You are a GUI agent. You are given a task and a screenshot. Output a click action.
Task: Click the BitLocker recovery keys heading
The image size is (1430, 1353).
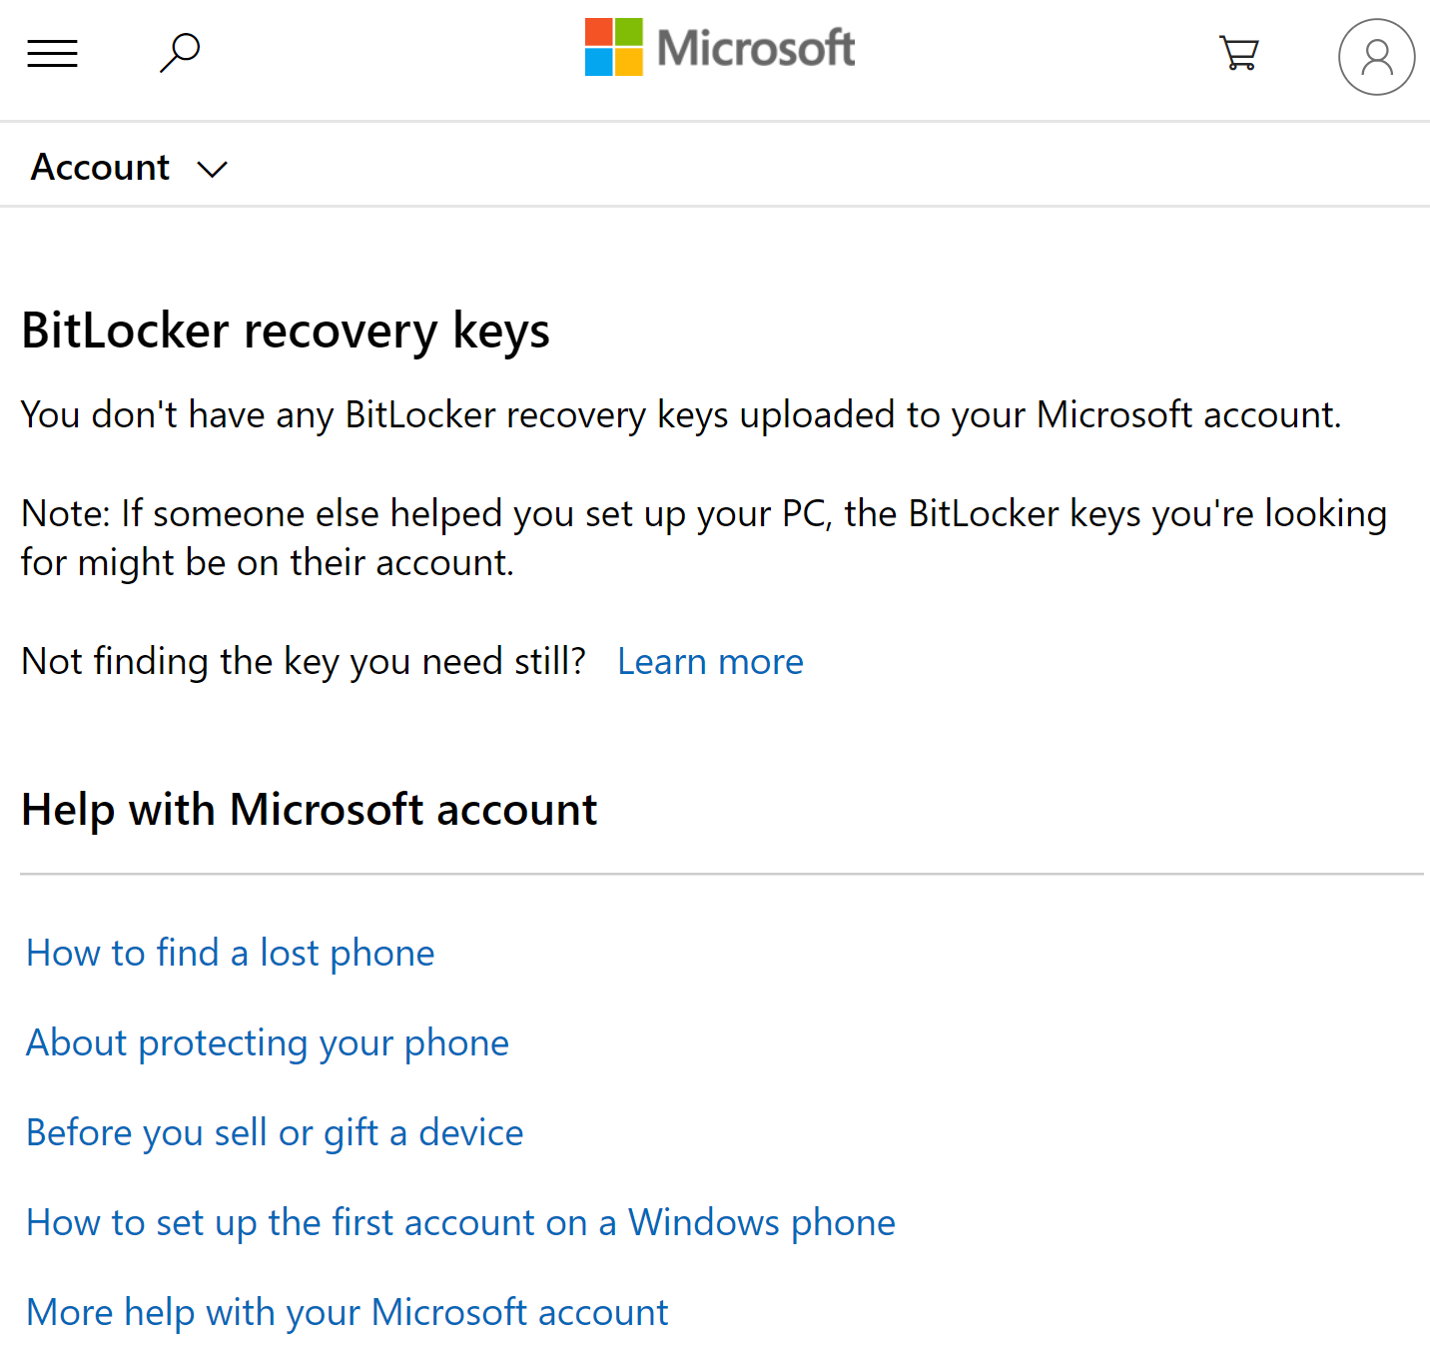click(x=286, y=331)
